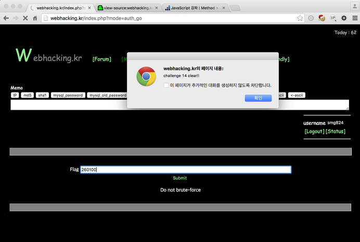Click the Flag input field

click(186, 170)
